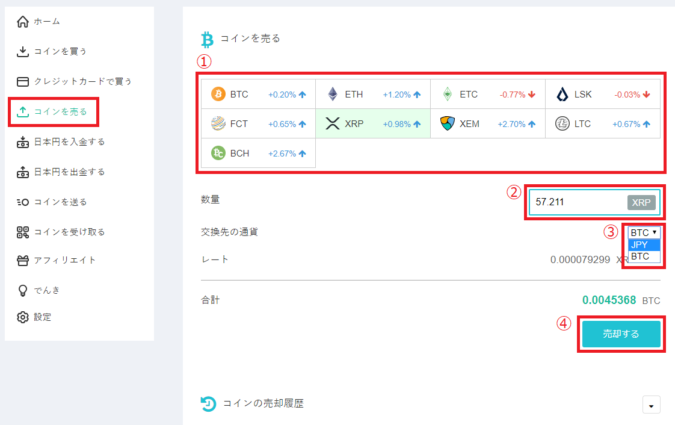Pick the XEM coin icon
Image resolution: width=675 pixels, height=425 pixels.
[447, 123]
